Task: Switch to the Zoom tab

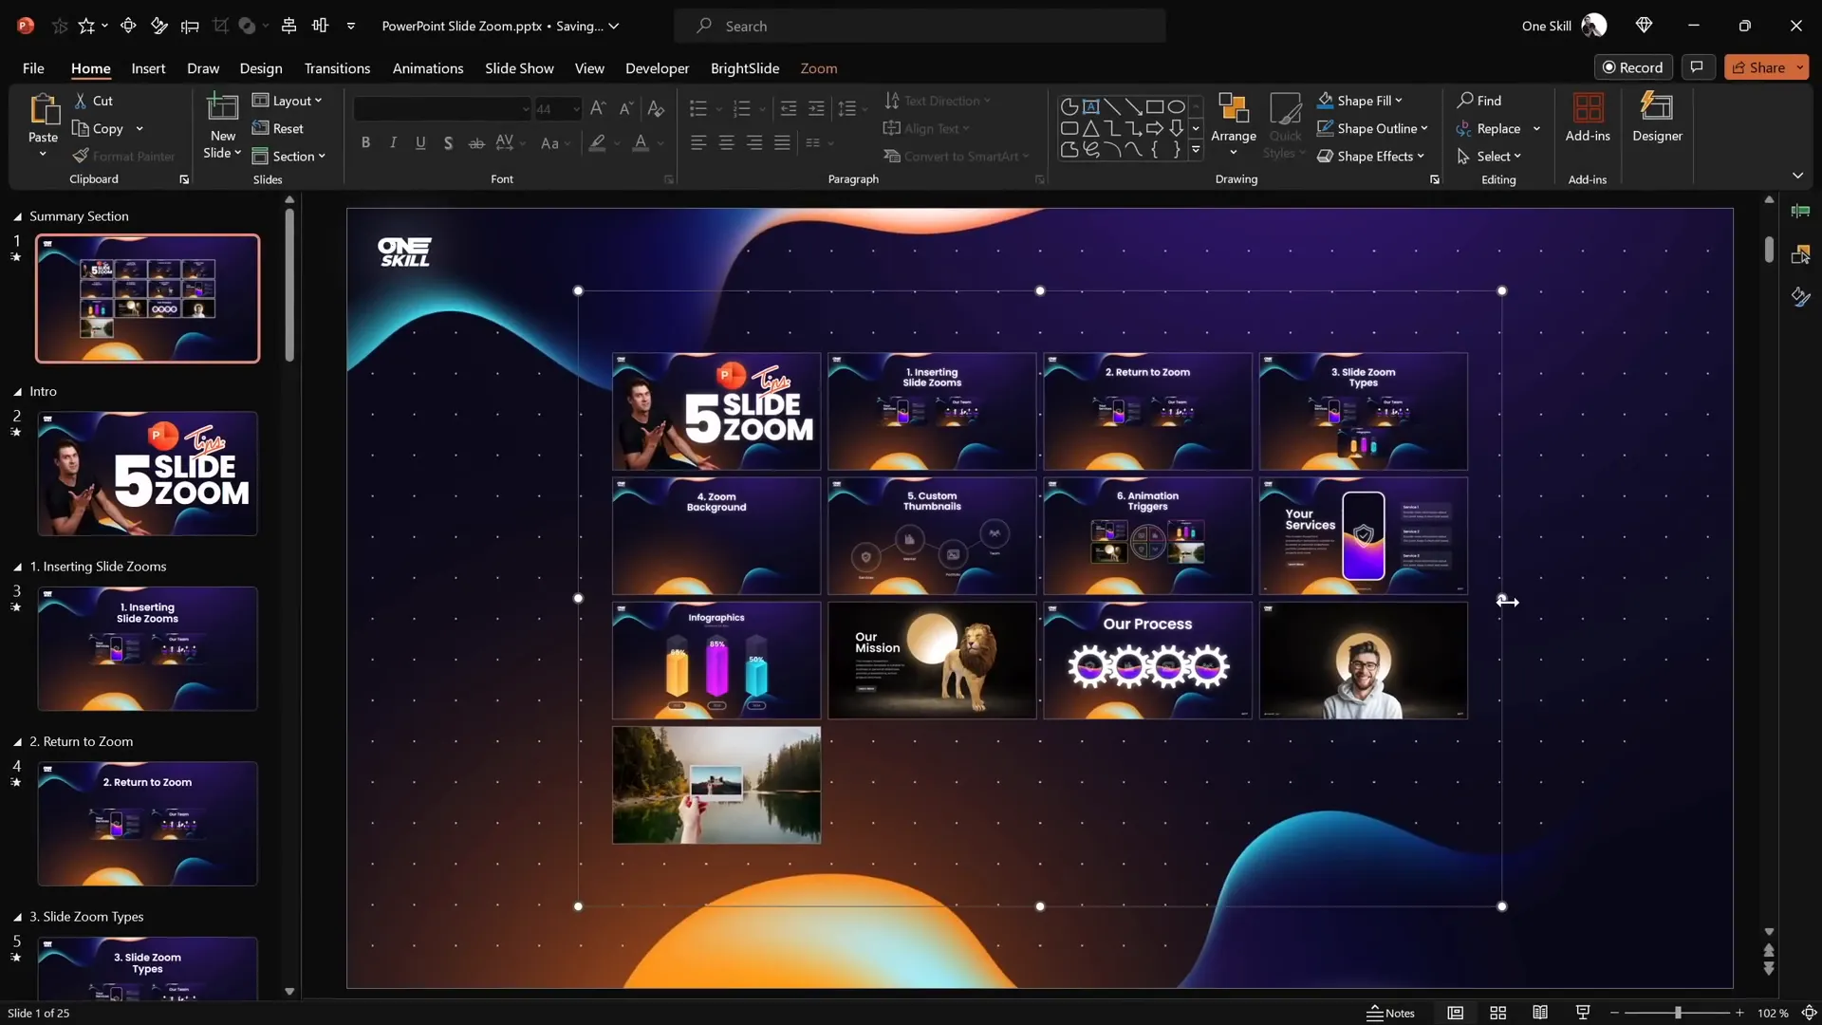Action: 818,68
